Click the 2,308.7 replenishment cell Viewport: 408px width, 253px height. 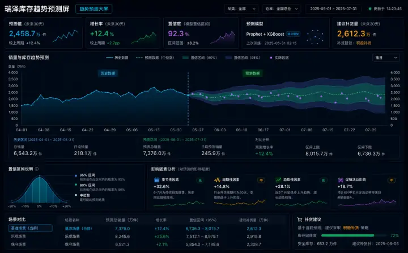[254, 245]
